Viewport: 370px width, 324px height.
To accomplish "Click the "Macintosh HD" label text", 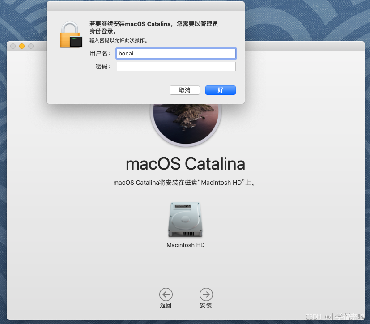I will click(x=186, y=245).
